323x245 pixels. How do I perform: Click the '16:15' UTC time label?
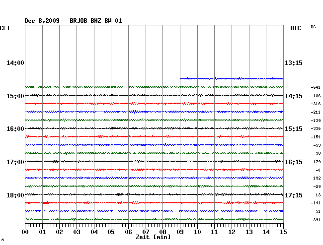294,162
